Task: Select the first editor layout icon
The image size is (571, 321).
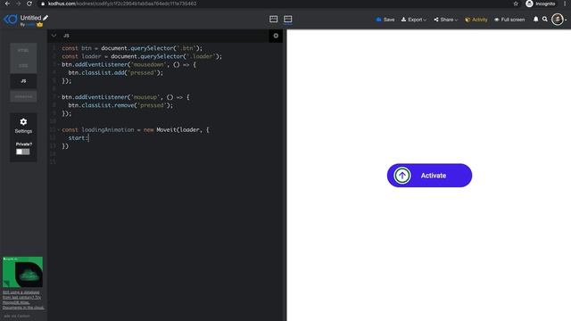Action: (274, 20)
